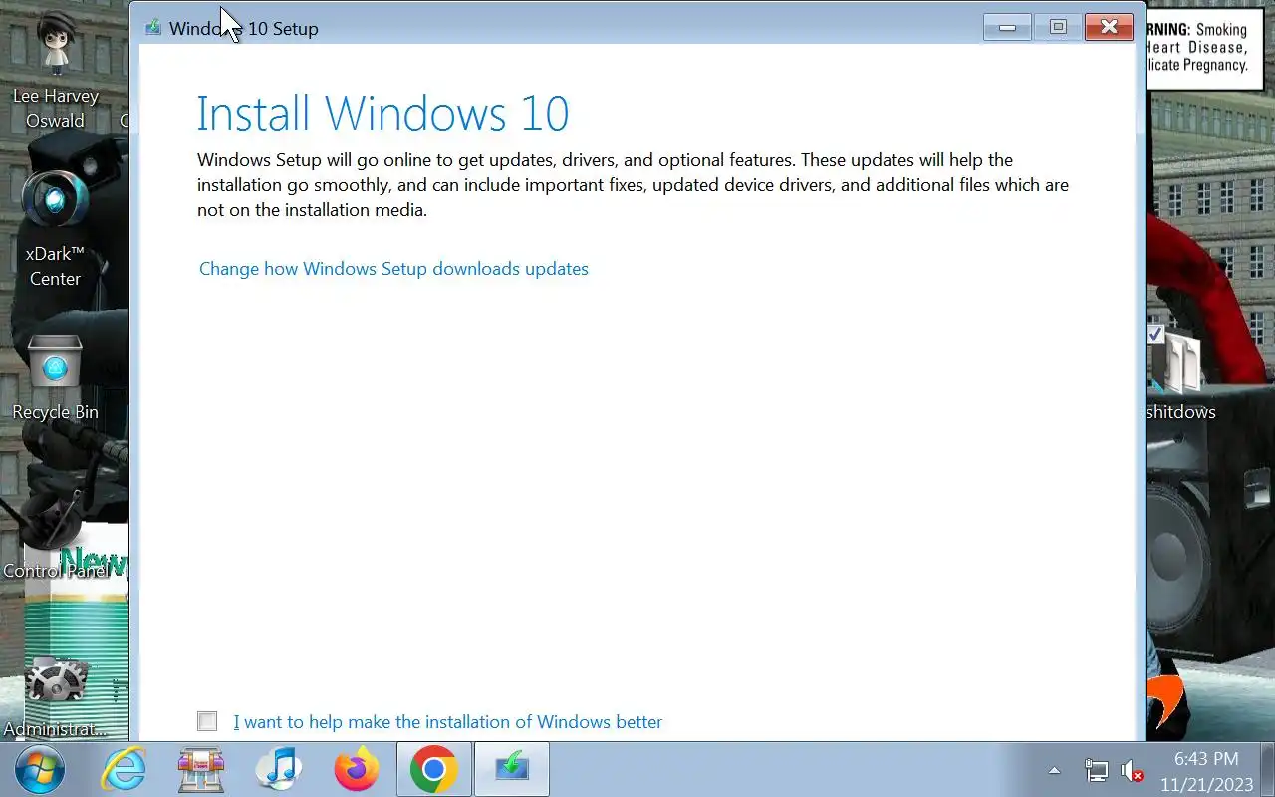Image resolution: width=1275 pixels, height=797 pixels.
Task: Open the clock showing 6:43 PM
Action: tap(1206, 771)
